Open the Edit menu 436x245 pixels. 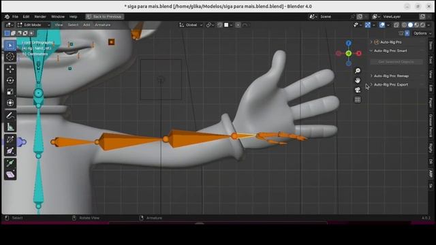coord(26,16)
